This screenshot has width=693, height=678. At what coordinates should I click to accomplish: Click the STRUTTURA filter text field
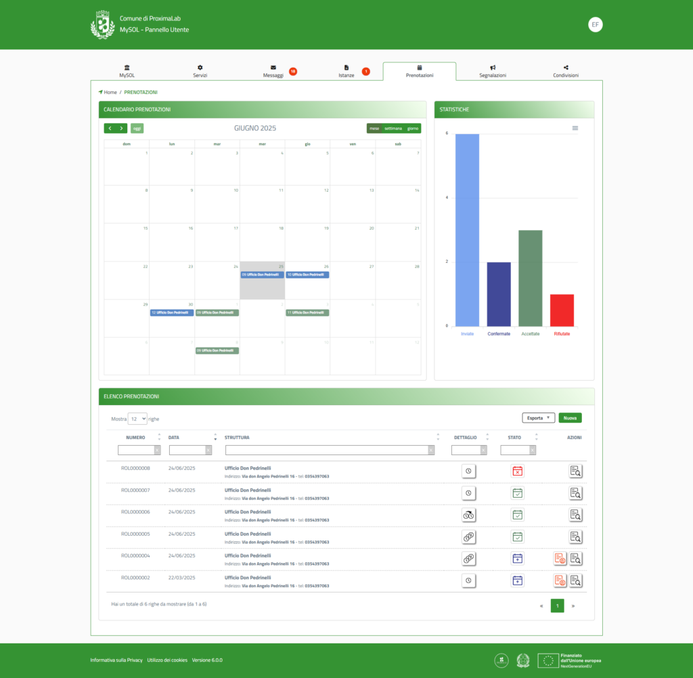click(x=326, y=450)
